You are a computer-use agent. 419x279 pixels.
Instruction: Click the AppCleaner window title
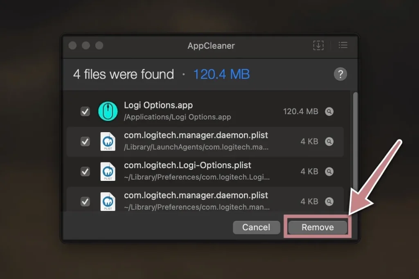coord(211,46)
